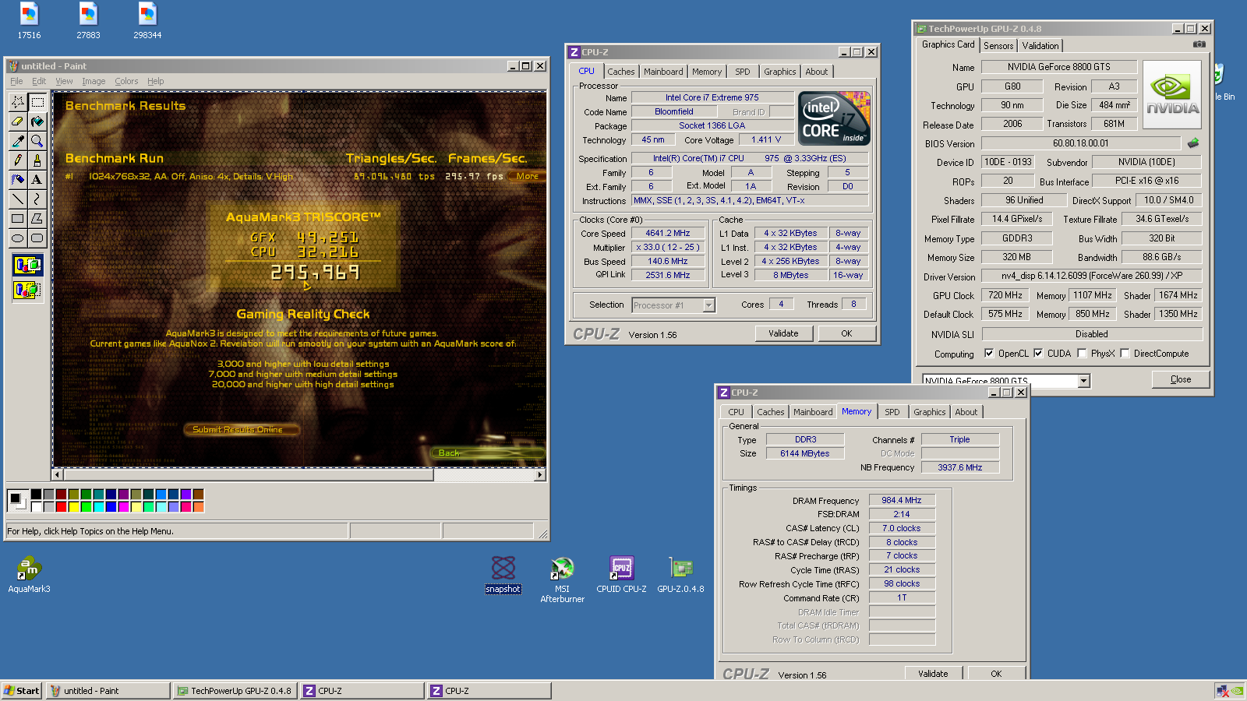
Task: Pick the Fill With Color bucket tool
Action: click(x=37, y=122)
